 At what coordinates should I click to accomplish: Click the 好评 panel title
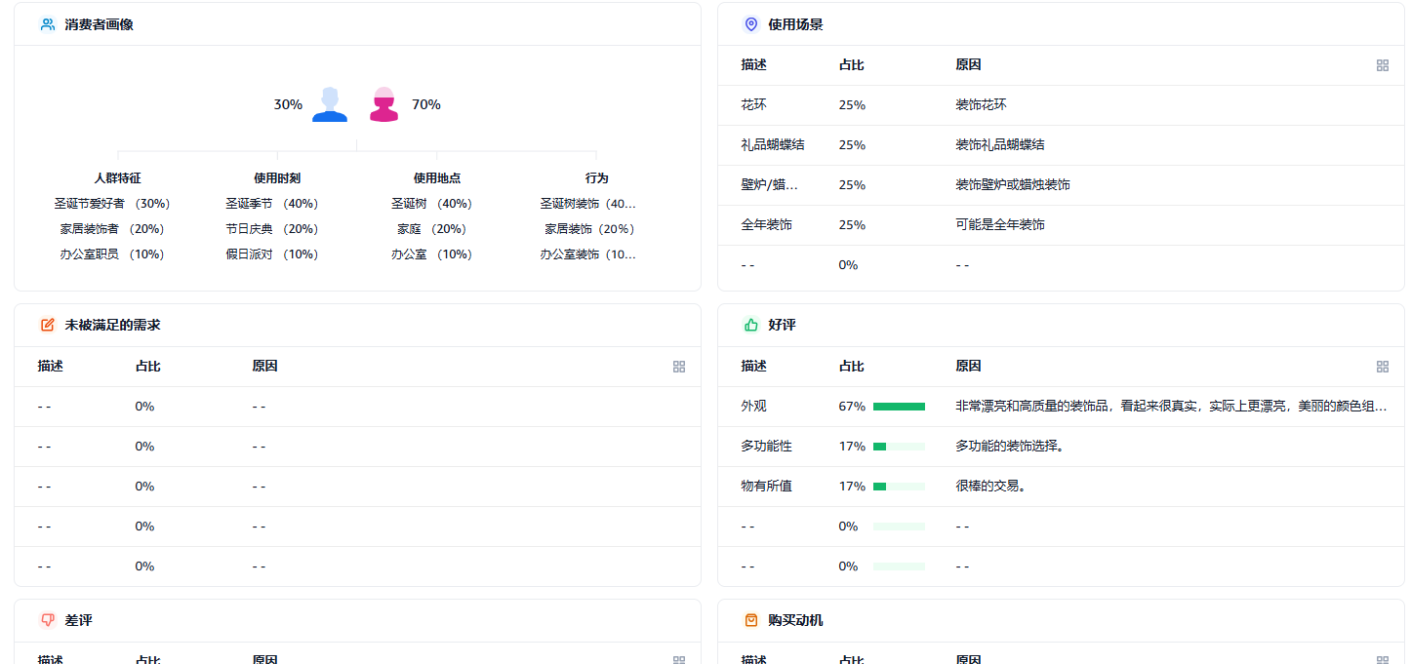point(782,325)
